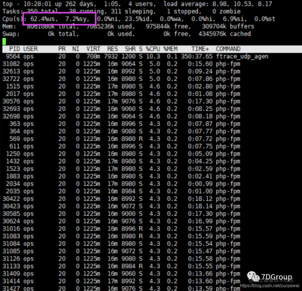Click the '311 sleeping' tasks text
This screenshot has width=302, height=291.
(x=133, y=11)
